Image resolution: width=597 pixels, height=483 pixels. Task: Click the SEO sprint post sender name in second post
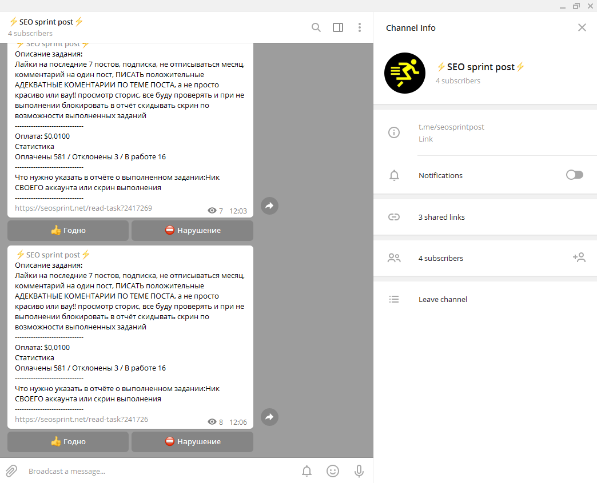tap(53, 255)
